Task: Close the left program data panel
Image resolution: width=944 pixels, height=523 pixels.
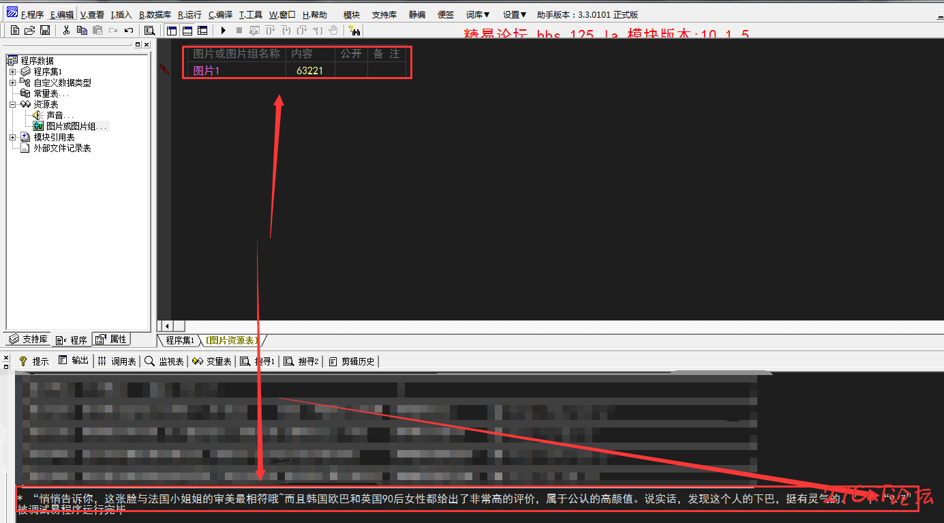Action: [x=147, y=44]
